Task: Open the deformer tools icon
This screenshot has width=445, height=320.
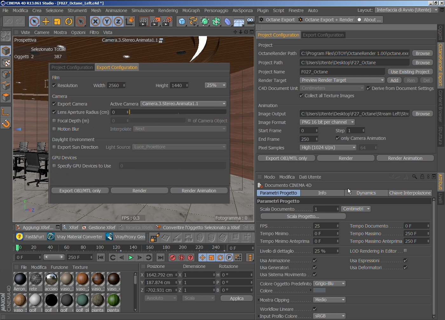Action: [x=228, y=21]
